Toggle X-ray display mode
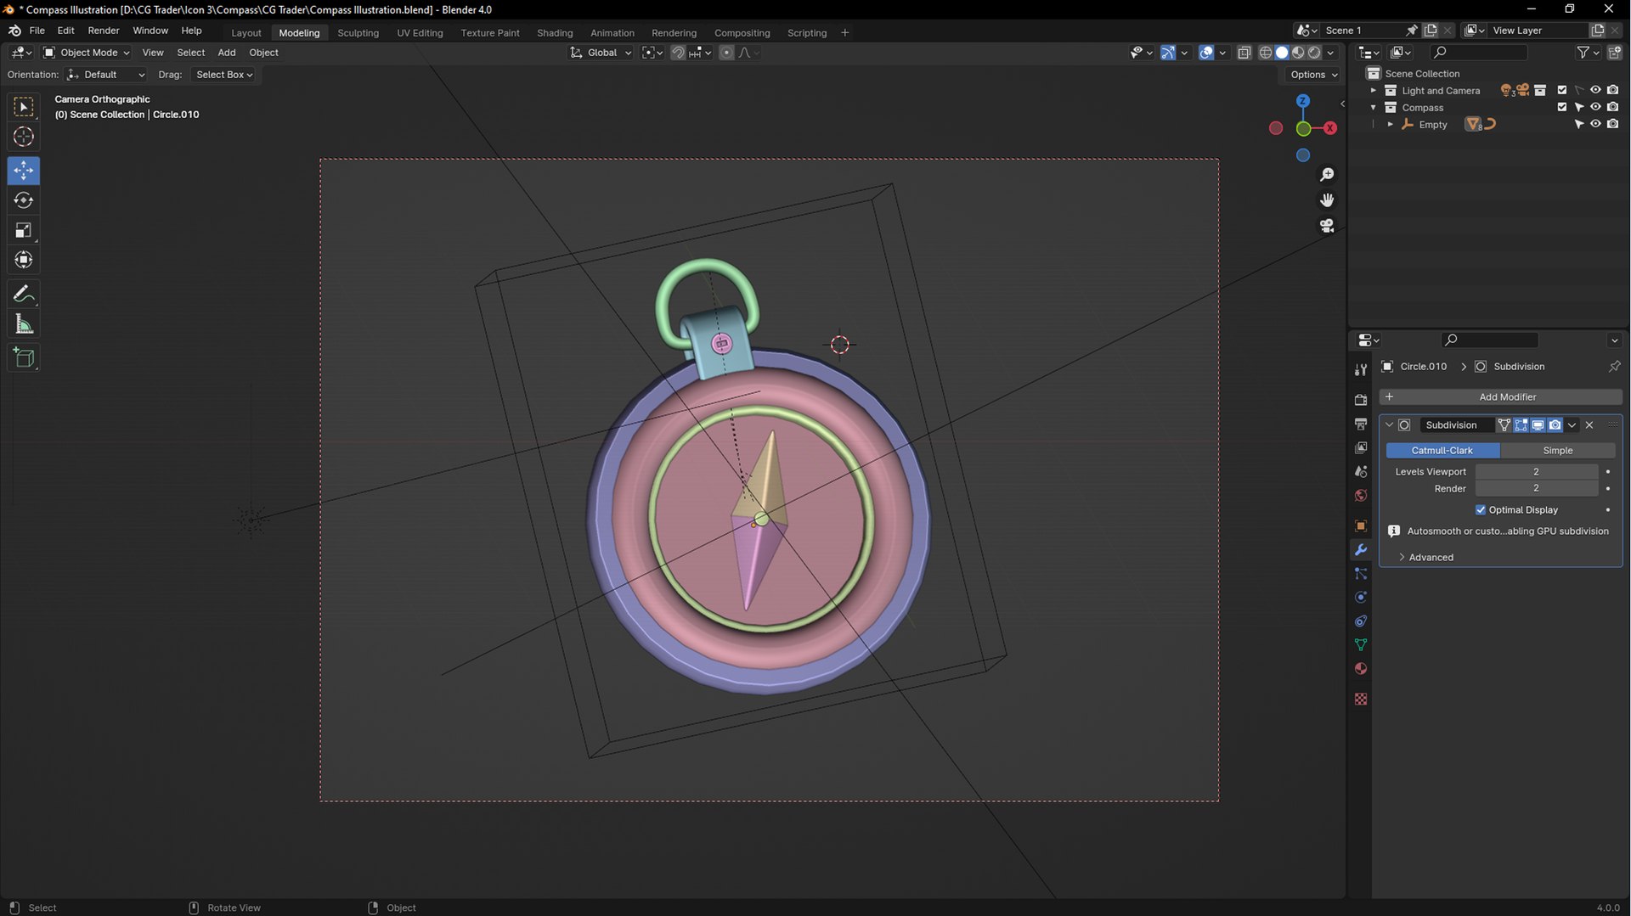 pyautogui.click(x=1244, y=53)
